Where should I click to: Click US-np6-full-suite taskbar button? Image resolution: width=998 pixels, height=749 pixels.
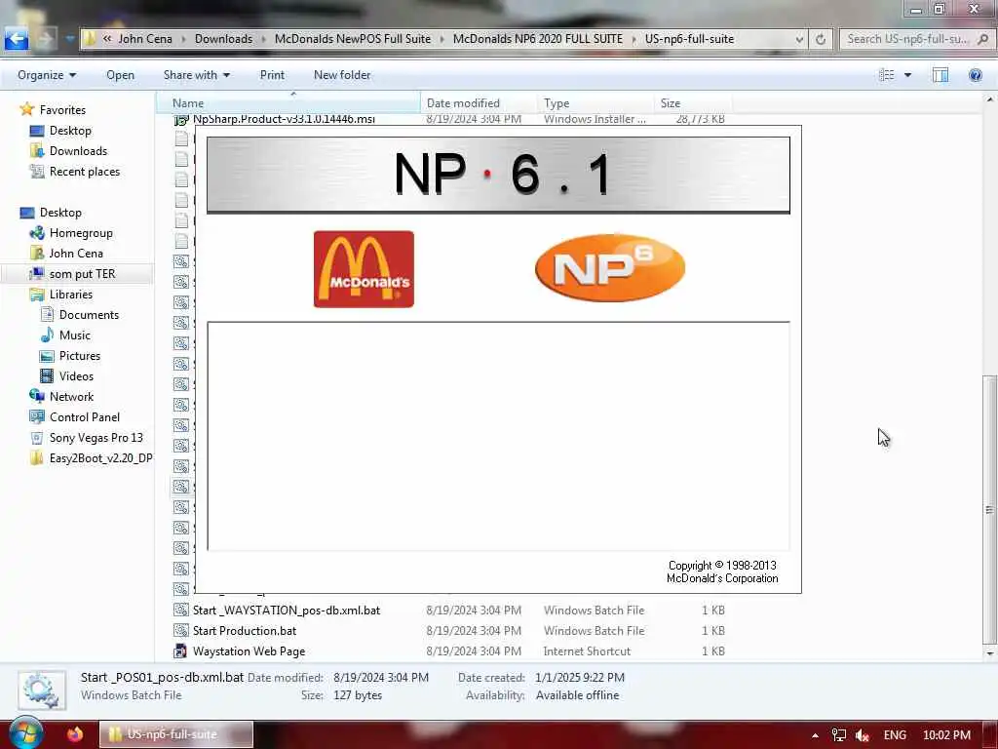point(176,734)
